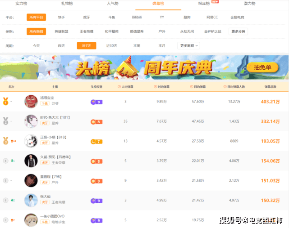Set the period to 本周

[x=137, y=45]
